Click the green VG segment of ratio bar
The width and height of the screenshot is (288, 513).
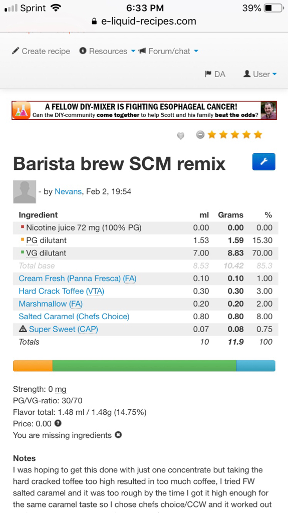coord(144,366)
